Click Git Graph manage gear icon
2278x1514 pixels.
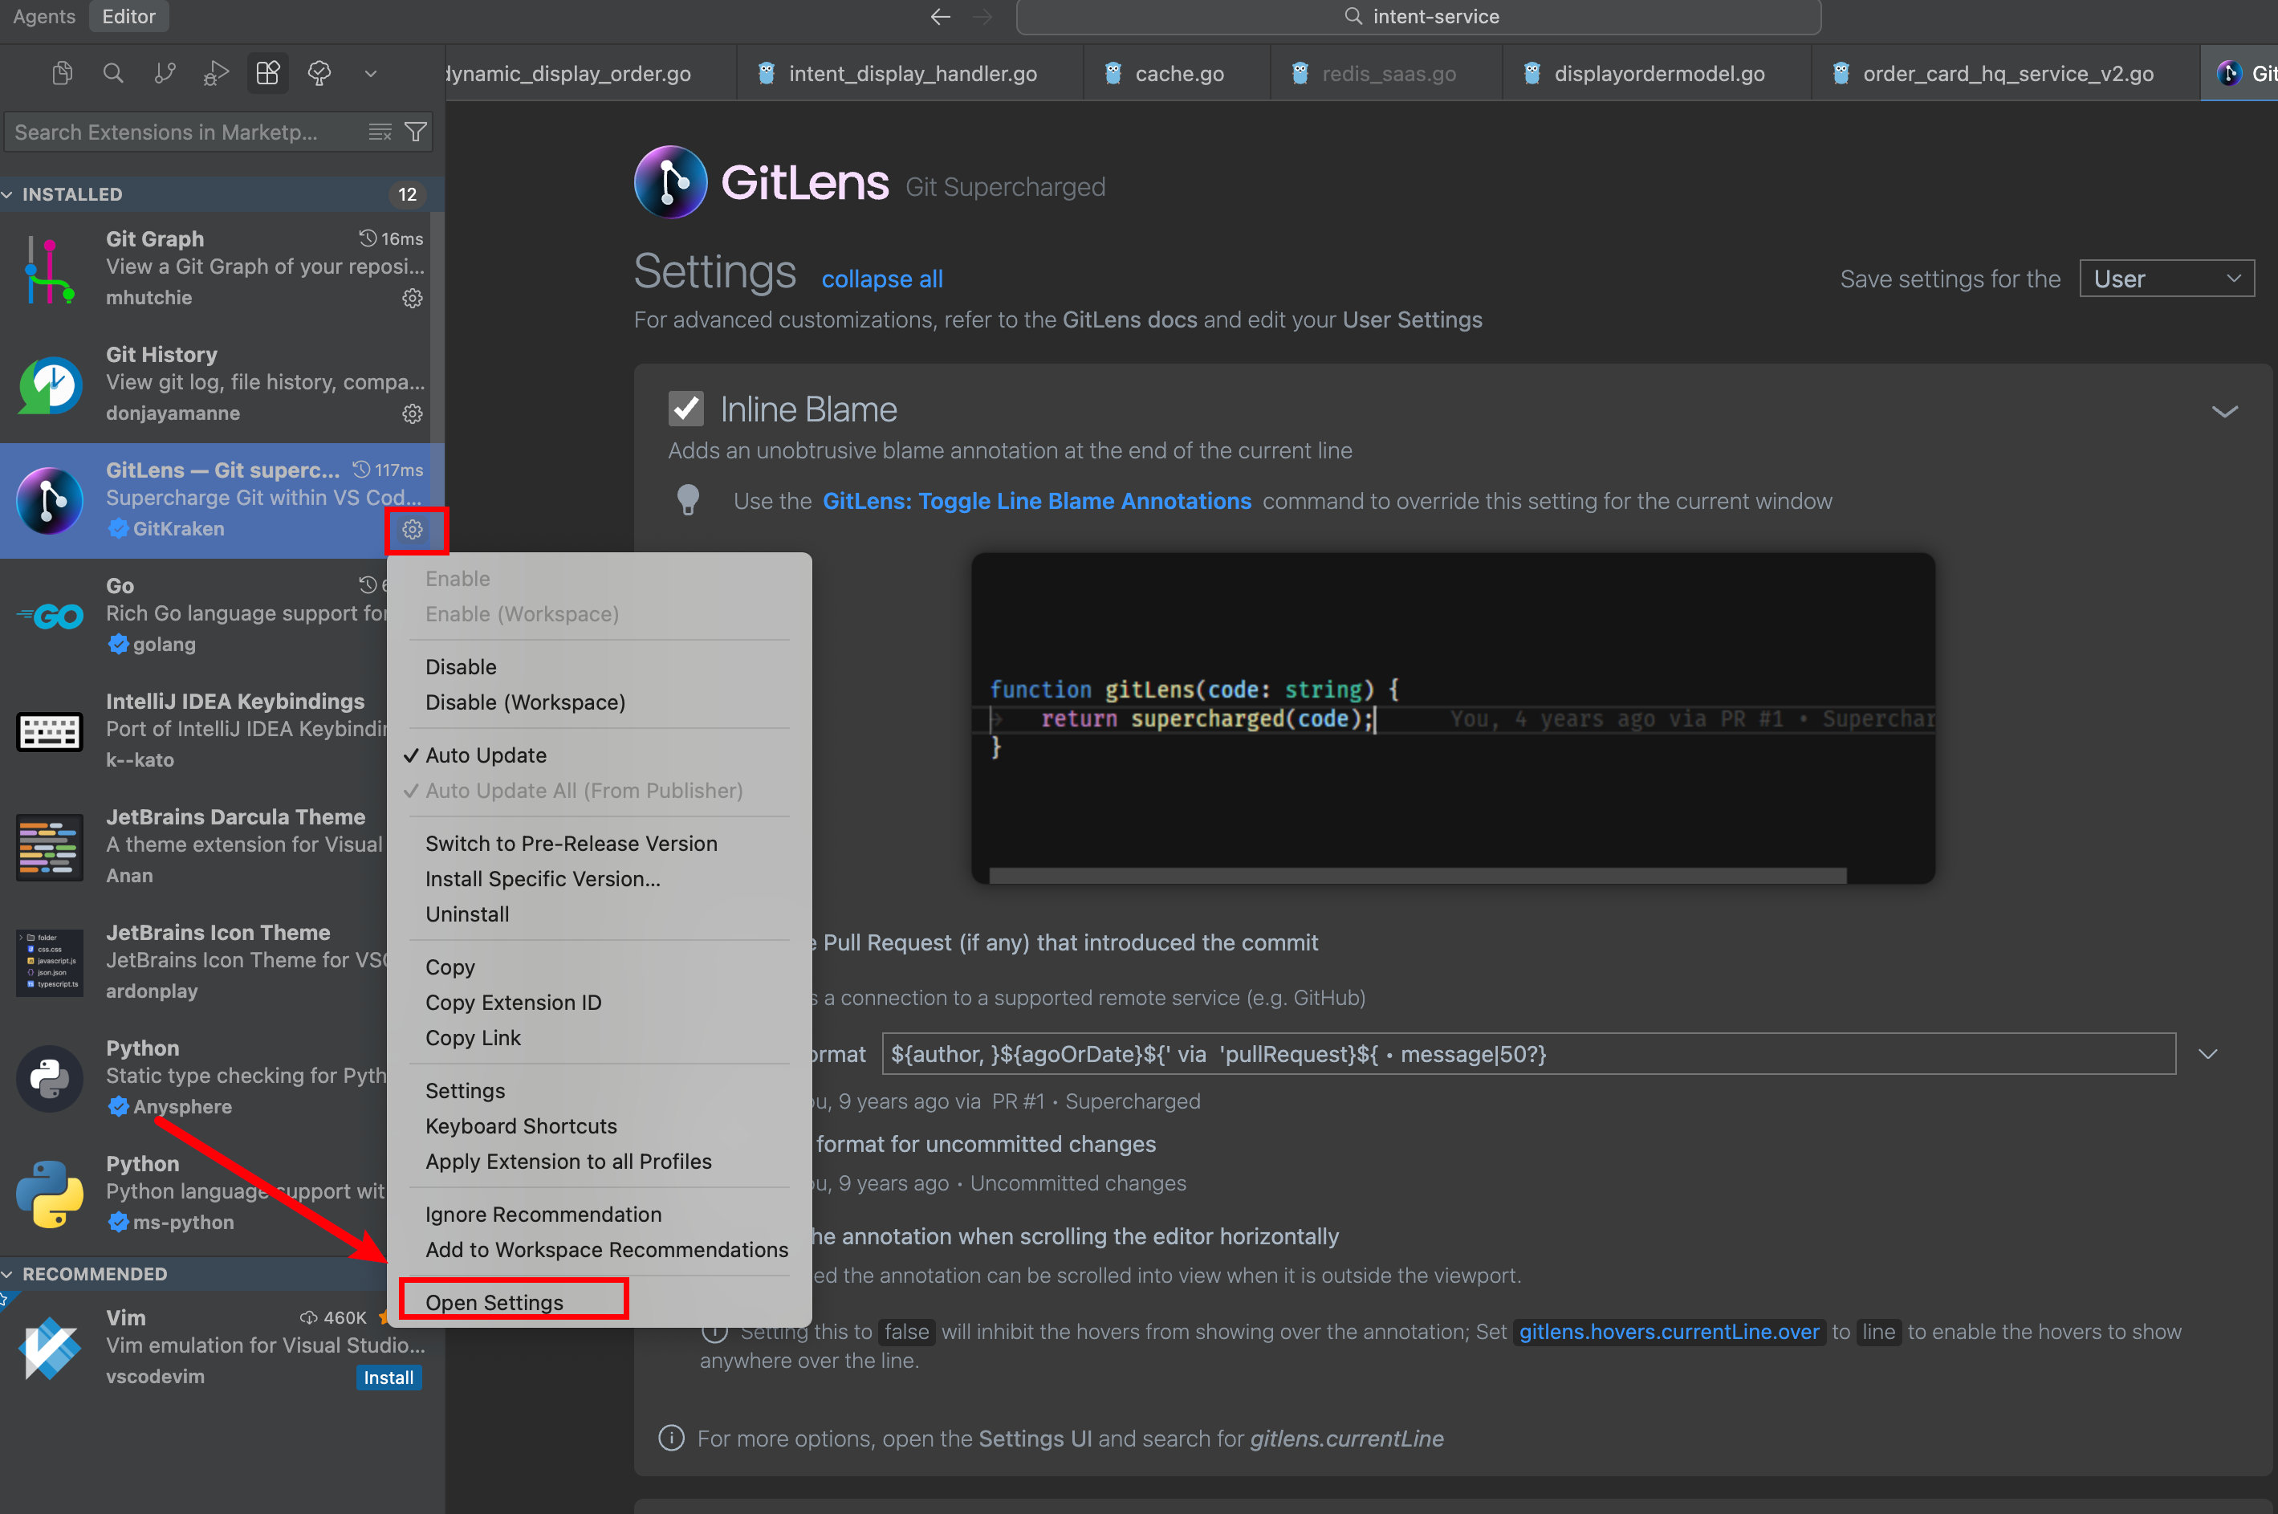click(412, 299)
